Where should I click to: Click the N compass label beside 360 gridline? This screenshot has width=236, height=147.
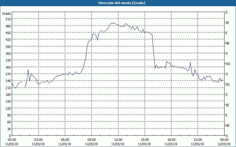[x=227, y=54]
